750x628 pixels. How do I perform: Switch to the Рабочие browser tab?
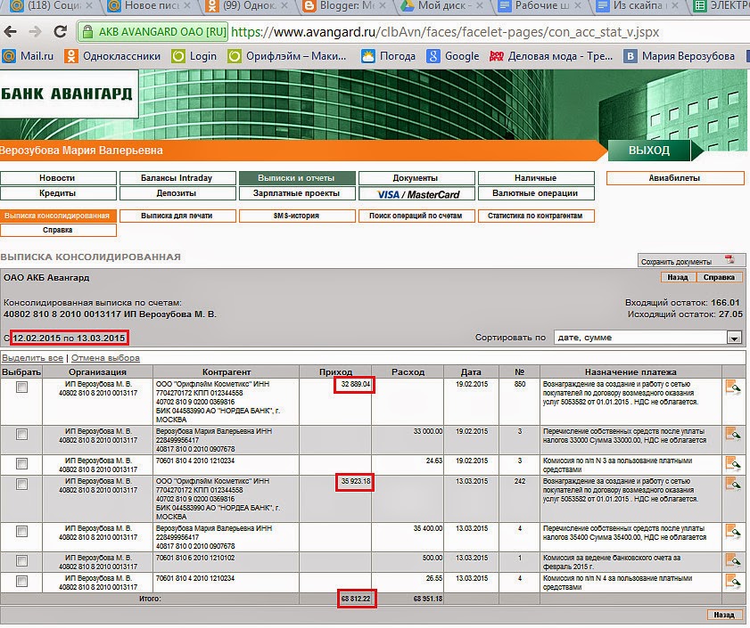[x=540, y=5]
